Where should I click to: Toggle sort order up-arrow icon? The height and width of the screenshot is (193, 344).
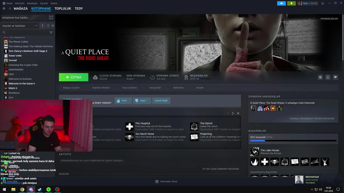point(42,26)
